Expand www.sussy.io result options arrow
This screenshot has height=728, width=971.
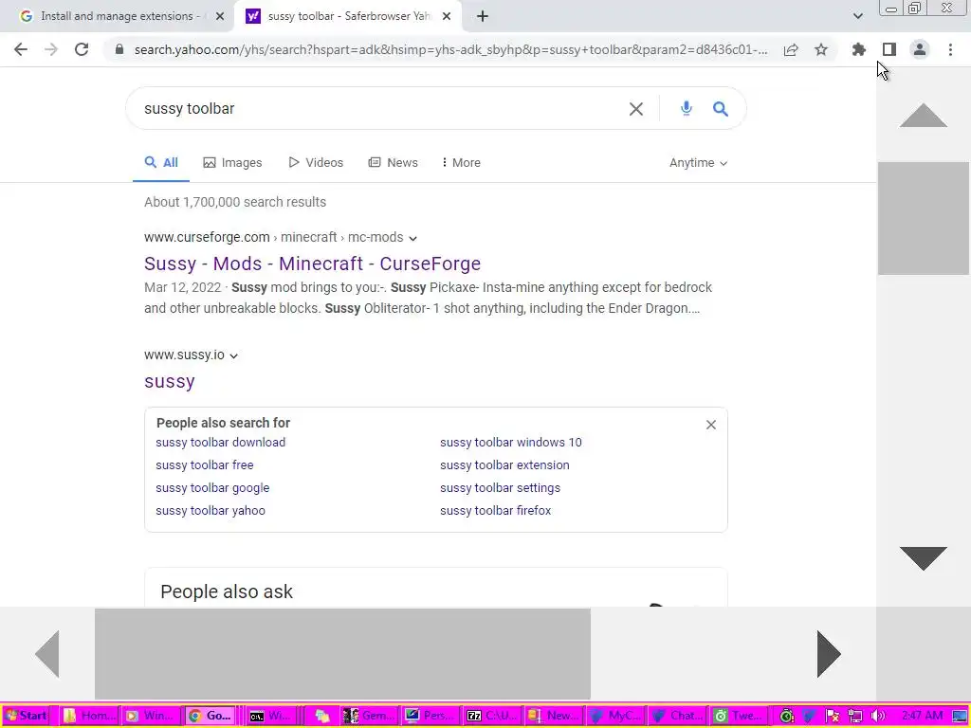(233, 356)
